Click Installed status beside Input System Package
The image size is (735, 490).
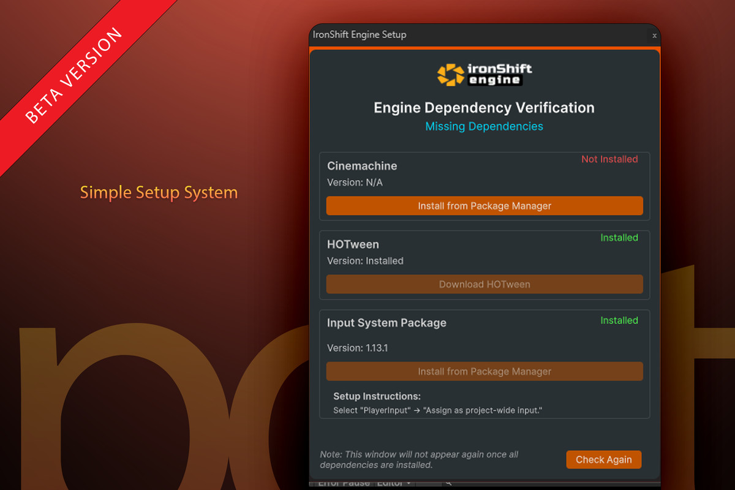(619, 320)
